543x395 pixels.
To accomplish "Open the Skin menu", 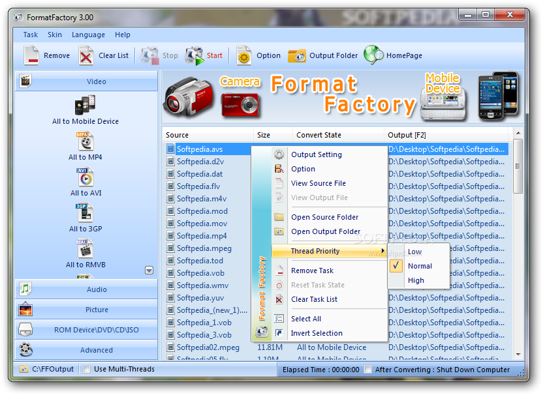I will point(55,35).
